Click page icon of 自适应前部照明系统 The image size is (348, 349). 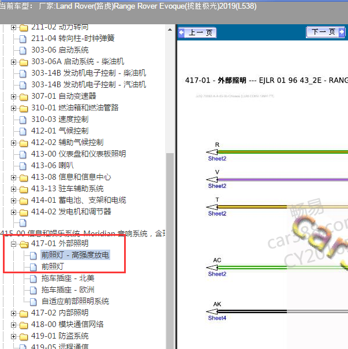tap(33, 302)
